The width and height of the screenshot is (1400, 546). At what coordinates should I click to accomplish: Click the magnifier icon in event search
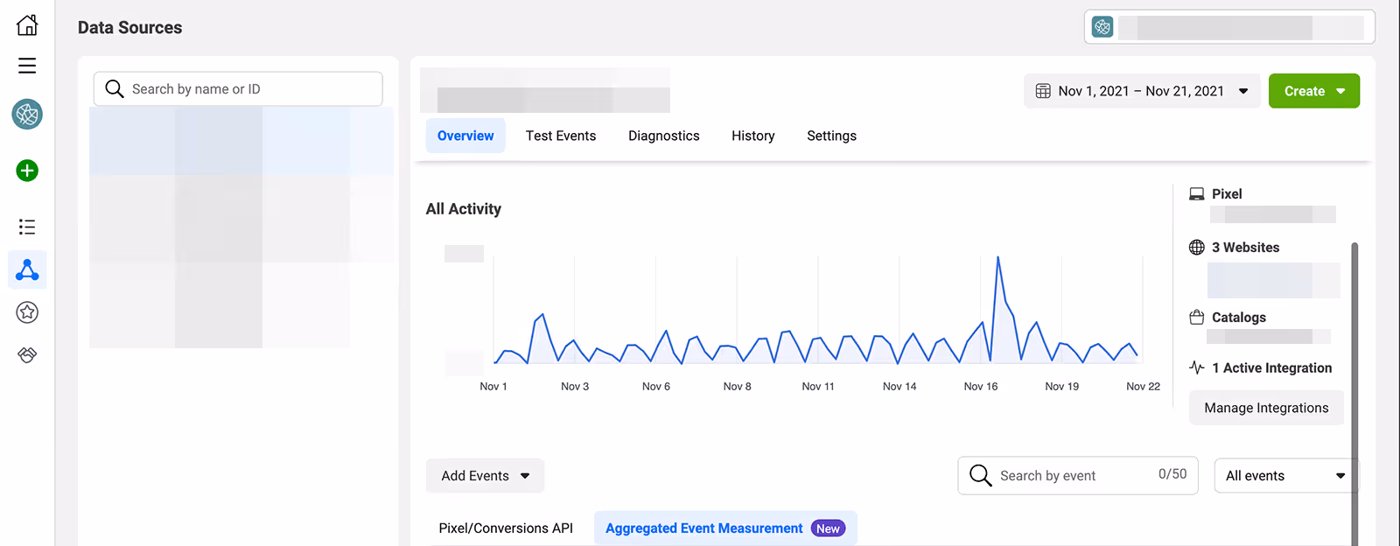(981, 475)
